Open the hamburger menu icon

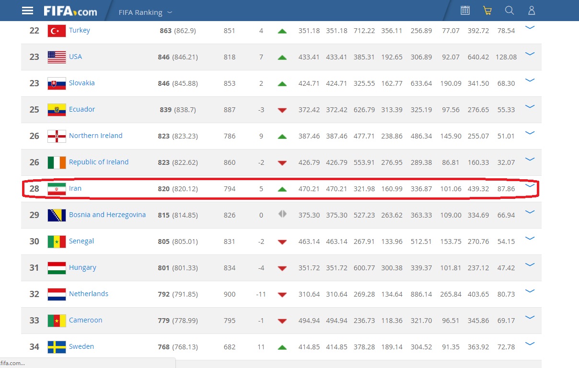coord(28,11)
